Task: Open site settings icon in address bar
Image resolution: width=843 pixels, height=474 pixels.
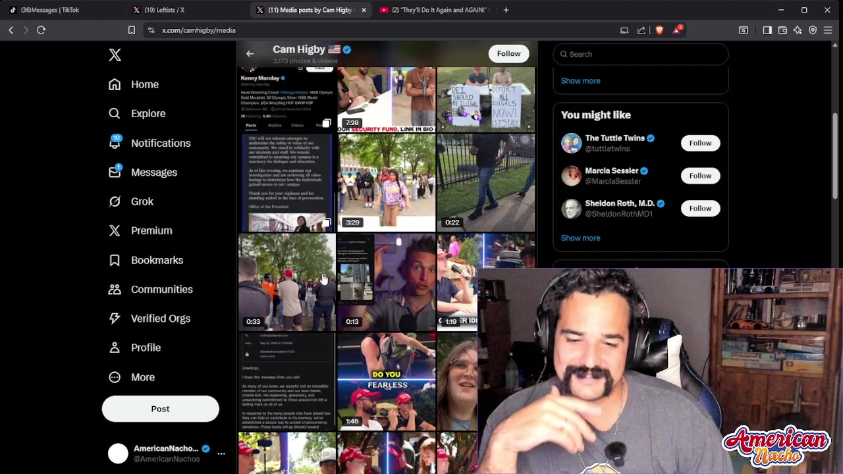Action: 151,30
